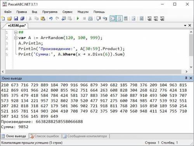194x146 pixels.
Task: Pin the output window panel
Action: point(186,78)
